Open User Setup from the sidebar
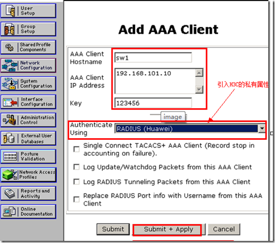This screenshot has width=275, height=243. [x=28, y=11]
